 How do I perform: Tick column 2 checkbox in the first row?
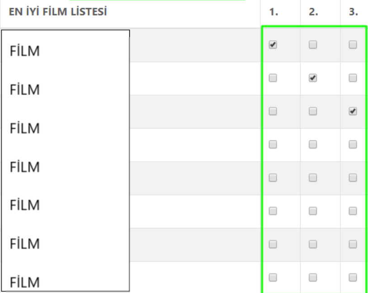coord(312,45)
